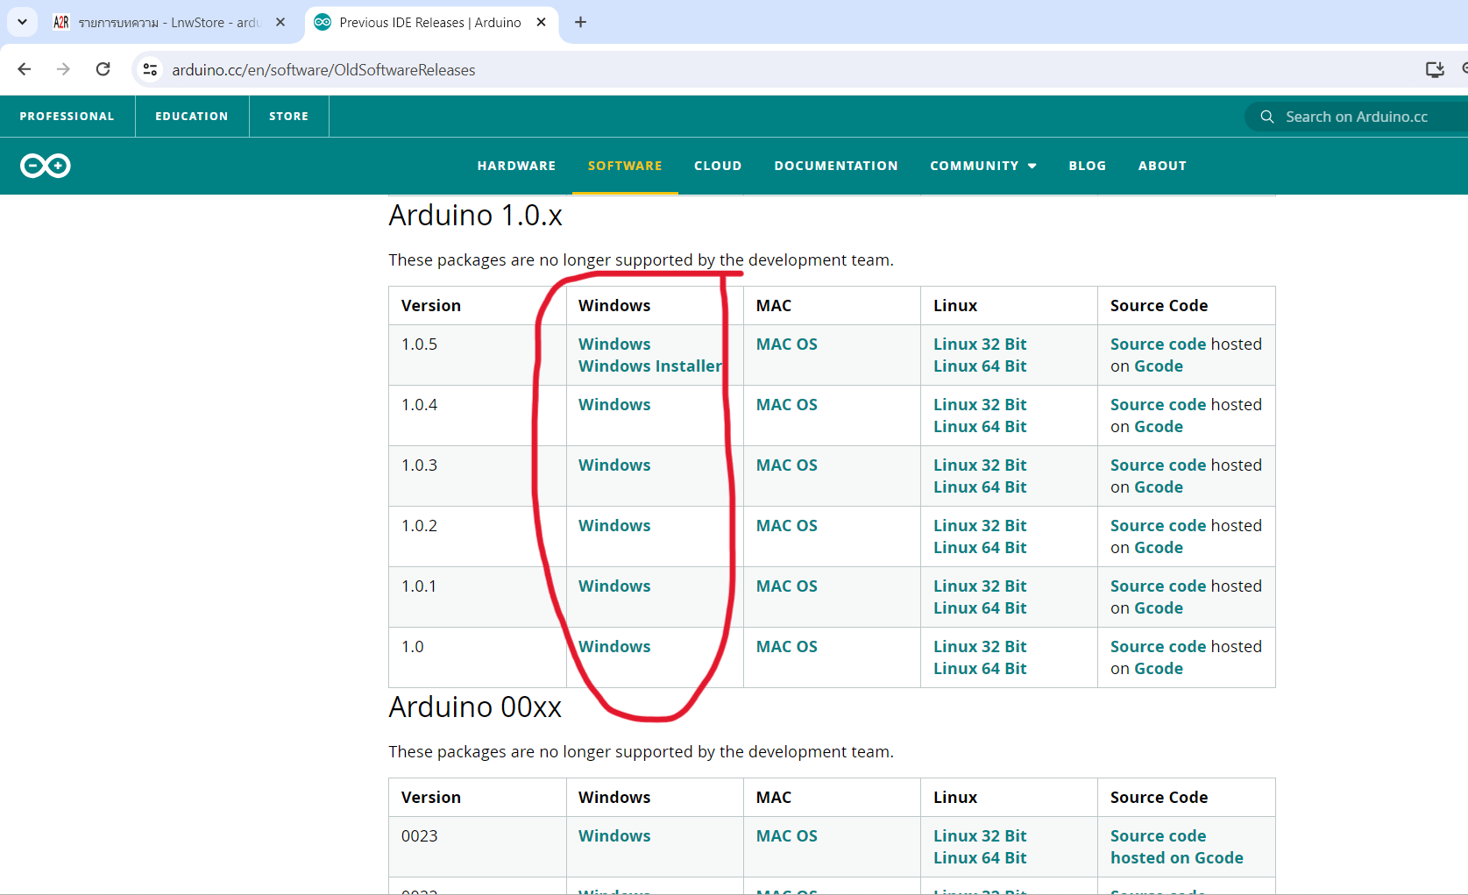This screenshot has height=895, width=1468.
Task: Download Windows zip for version 1.0.5
Action: pyautogui.click(x=614, y=345)
